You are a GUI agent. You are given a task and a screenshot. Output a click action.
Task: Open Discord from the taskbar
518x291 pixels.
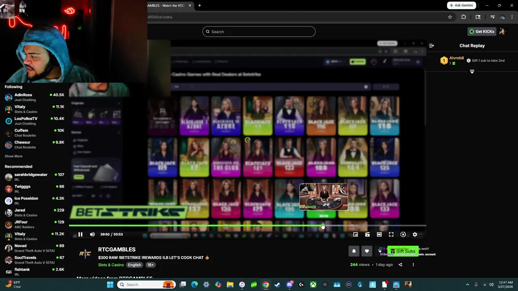point(289,285)
